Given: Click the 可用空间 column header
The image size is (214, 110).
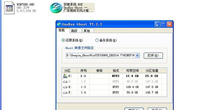Looking at the screenshot, I should (x=132, y=71).
